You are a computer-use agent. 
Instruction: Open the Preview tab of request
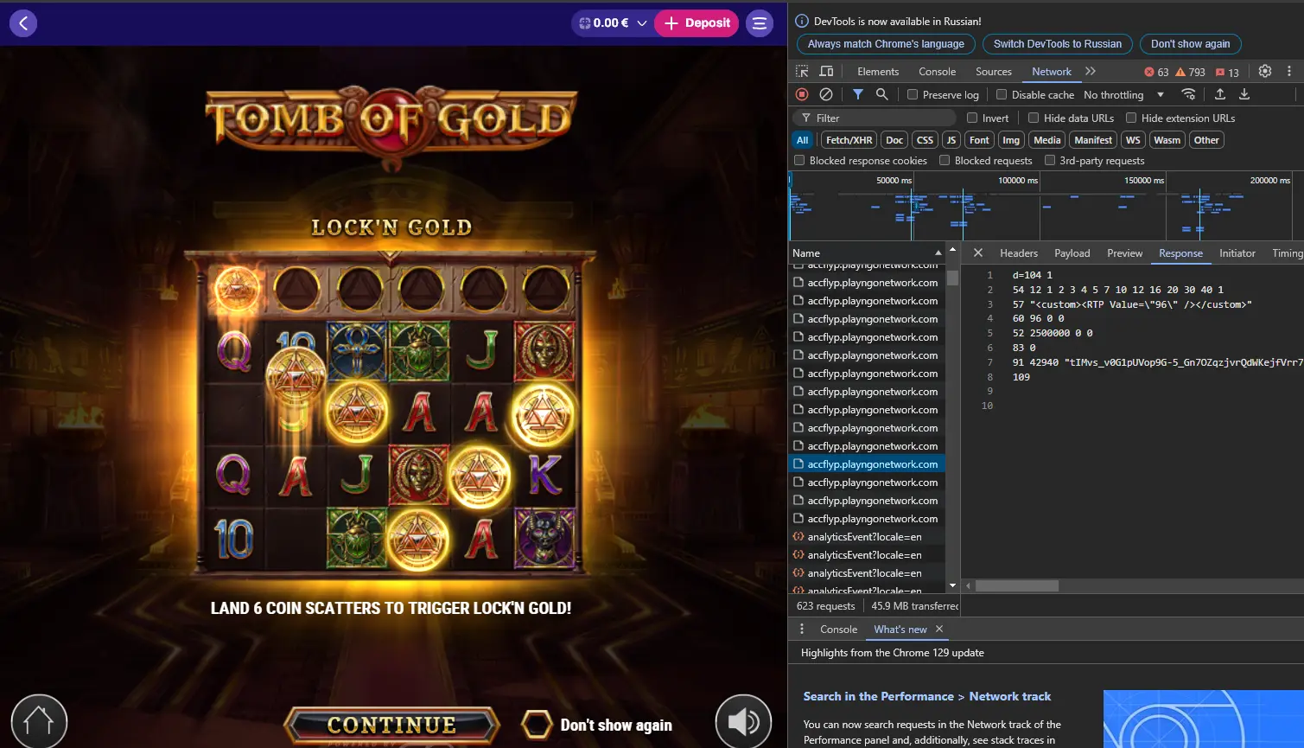pos(1124,253)
